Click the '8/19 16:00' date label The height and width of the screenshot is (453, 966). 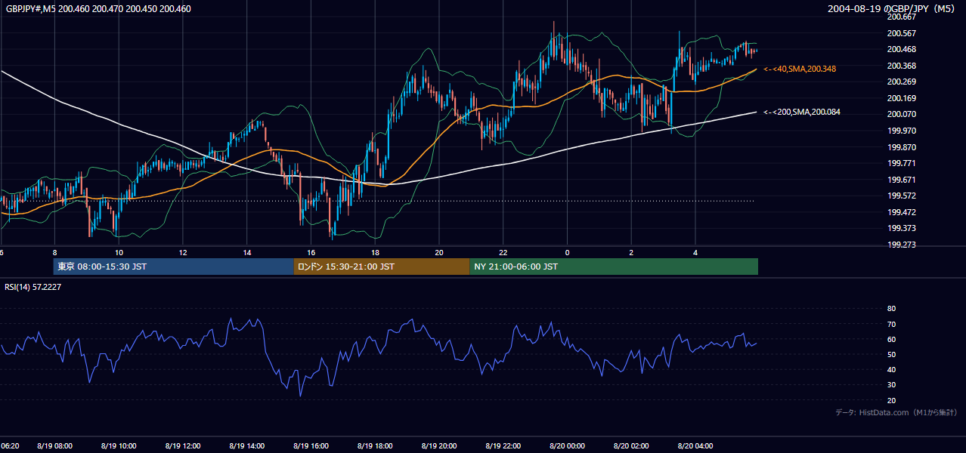click(311, 446)
